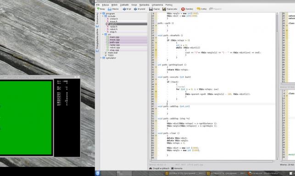295x176 pixels.
Task: Open the Dokumenty side panel tab
Action: click(97, 20)
